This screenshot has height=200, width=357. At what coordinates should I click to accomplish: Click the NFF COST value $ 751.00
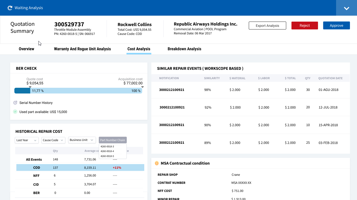click(x=238, y=191)
